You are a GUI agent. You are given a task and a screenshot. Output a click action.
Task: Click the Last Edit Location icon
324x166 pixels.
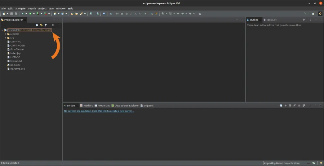click(177, 14)
